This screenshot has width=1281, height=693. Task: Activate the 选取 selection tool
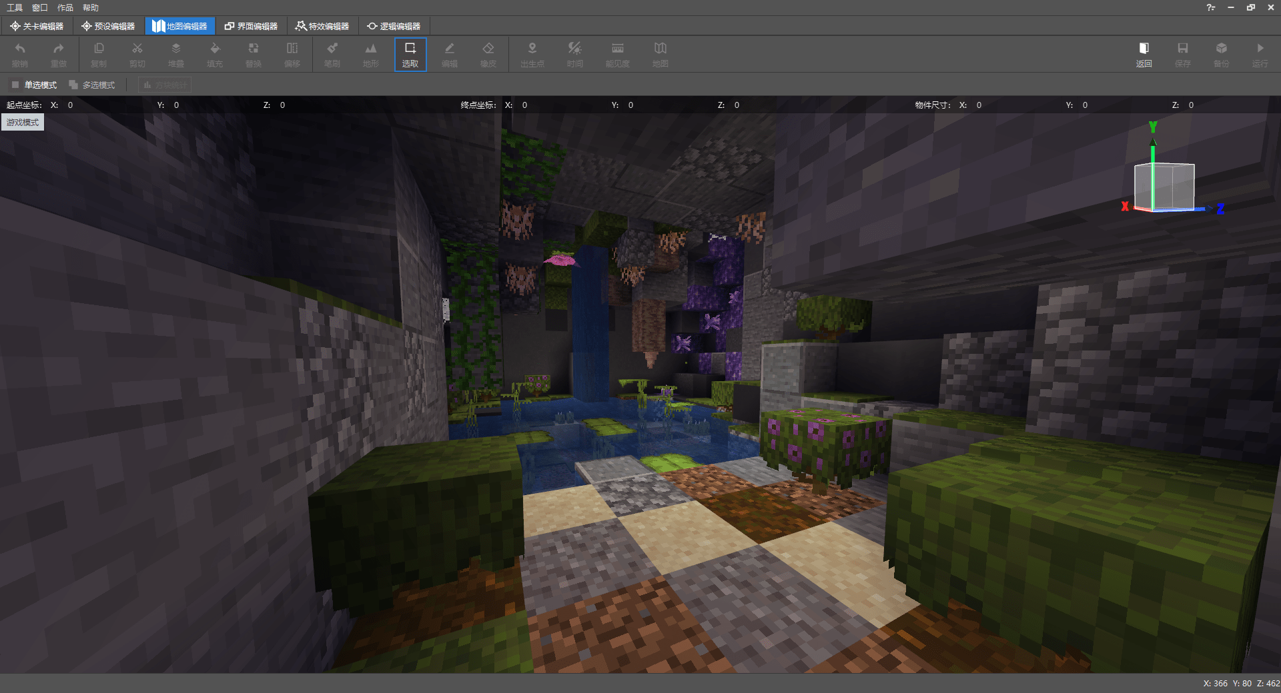point(410,54)
